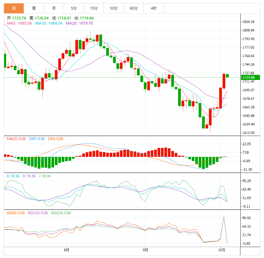264x258 pixels.
Task: Click the MACD:0.00 indicator label
Action: coord(16,139)
